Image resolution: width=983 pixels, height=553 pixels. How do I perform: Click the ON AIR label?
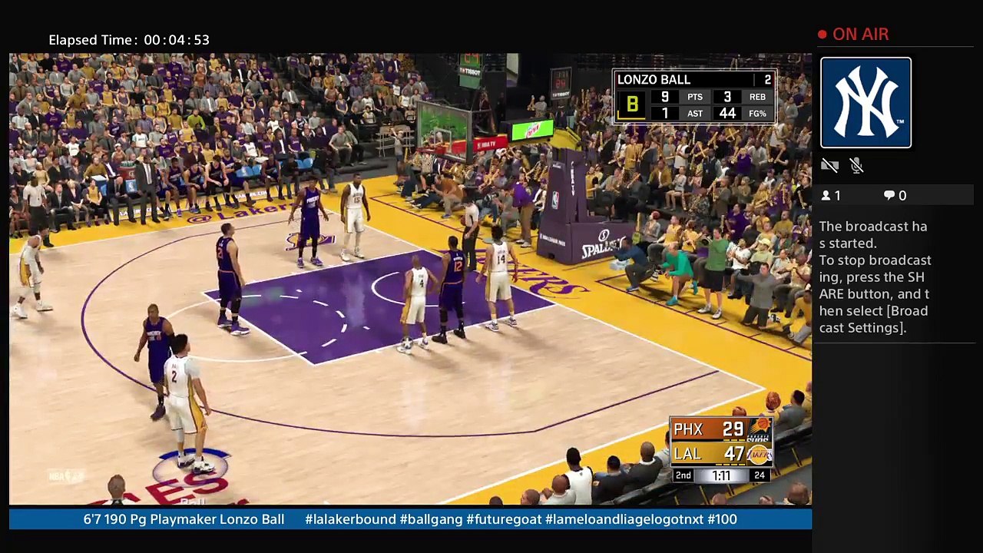pos(861,35)
